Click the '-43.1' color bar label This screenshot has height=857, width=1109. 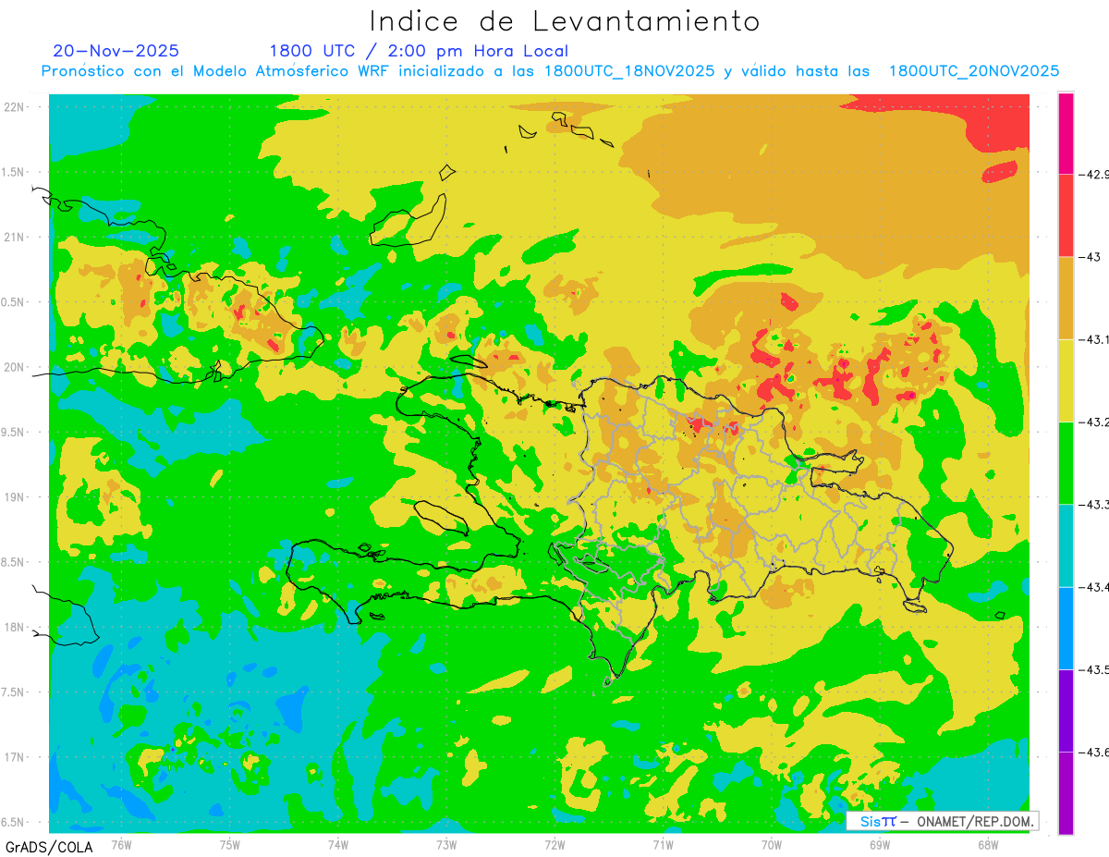[1093, 339]
